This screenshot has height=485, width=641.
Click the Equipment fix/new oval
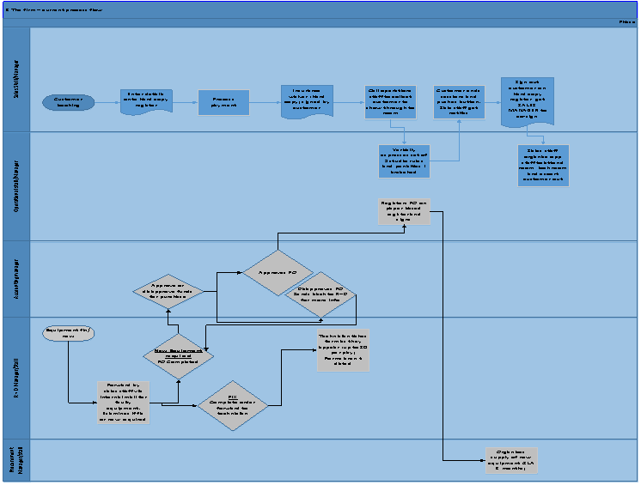coord(70,332)
